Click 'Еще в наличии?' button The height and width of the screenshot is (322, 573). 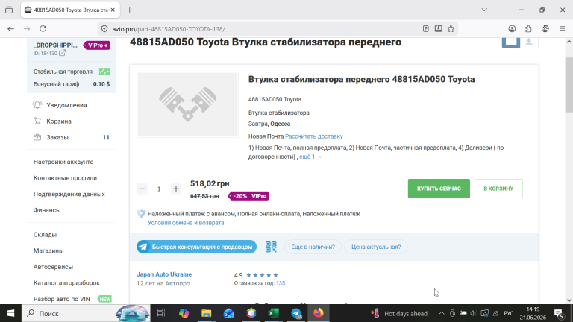(x=313, y=247)
